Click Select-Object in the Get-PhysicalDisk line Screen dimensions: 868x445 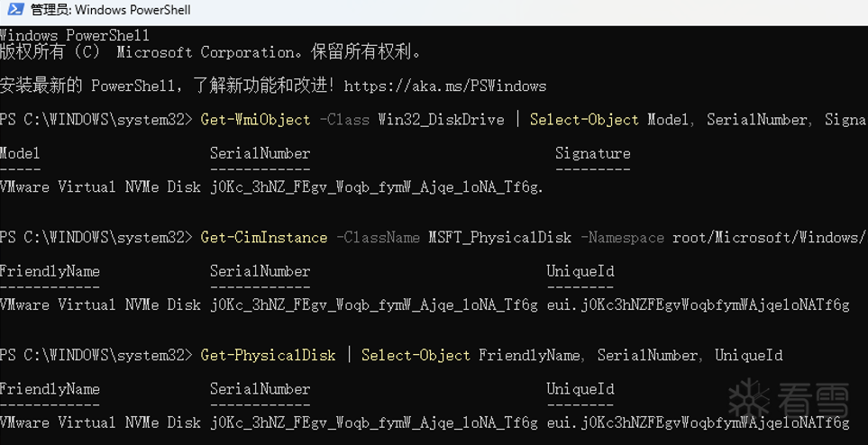click(416, 356)
